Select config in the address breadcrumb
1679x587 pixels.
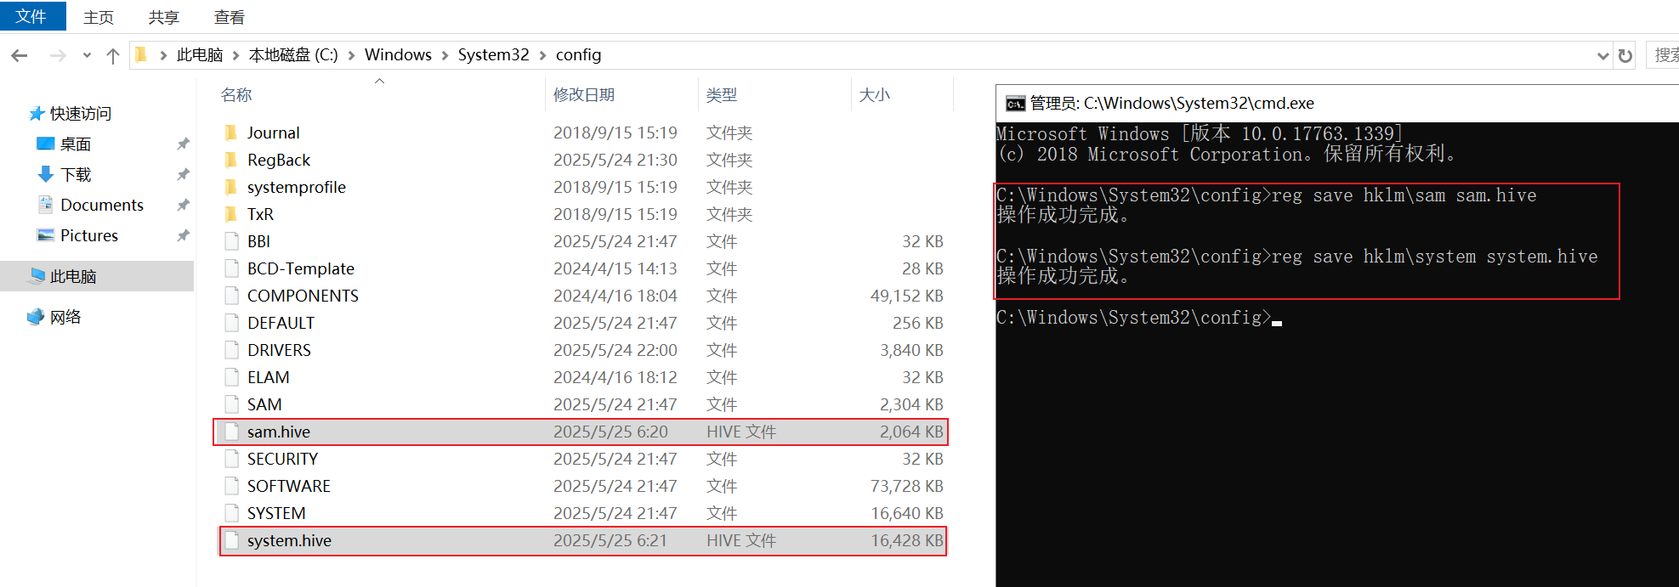click(578, 54)
